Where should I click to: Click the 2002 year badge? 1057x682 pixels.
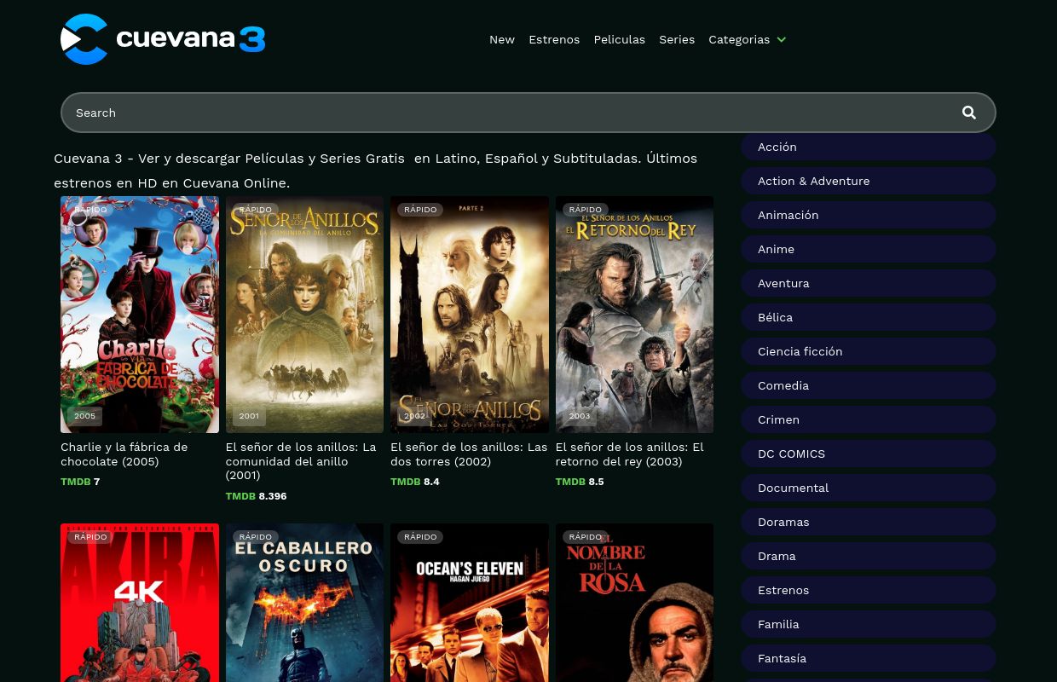click(415, 416)
